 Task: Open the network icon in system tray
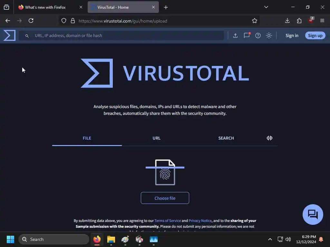280,239
